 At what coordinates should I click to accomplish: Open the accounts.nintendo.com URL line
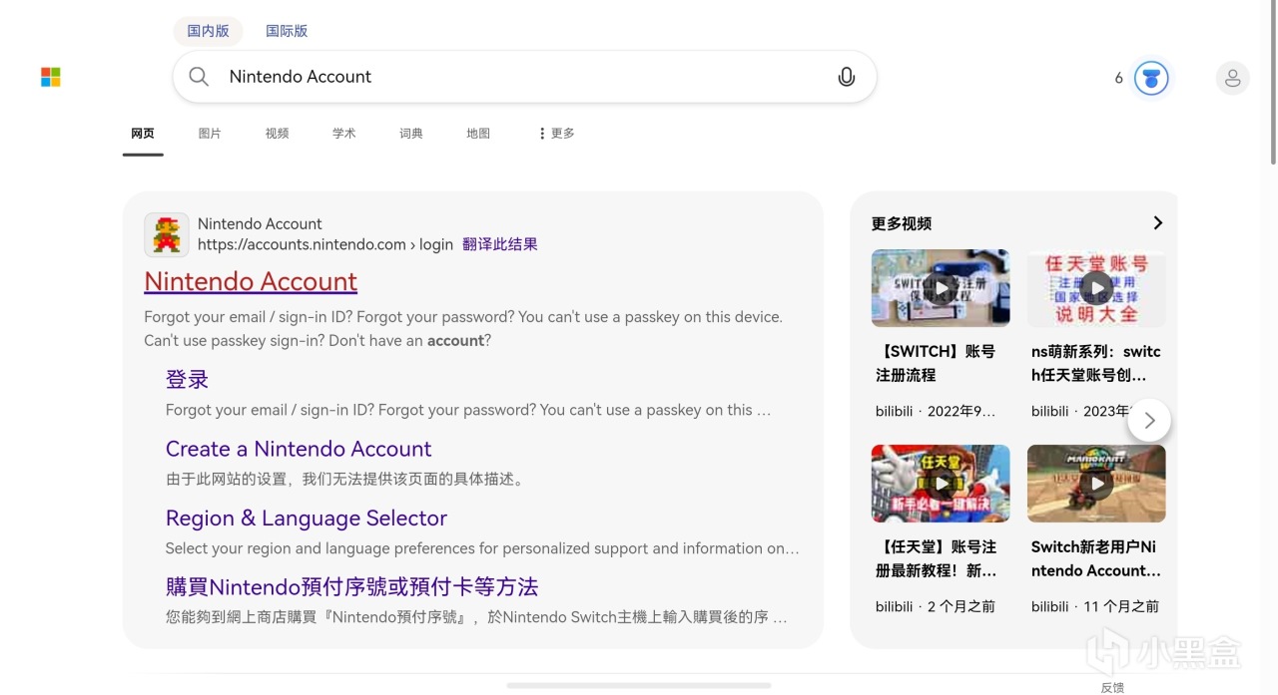click(x=325, y=244)
